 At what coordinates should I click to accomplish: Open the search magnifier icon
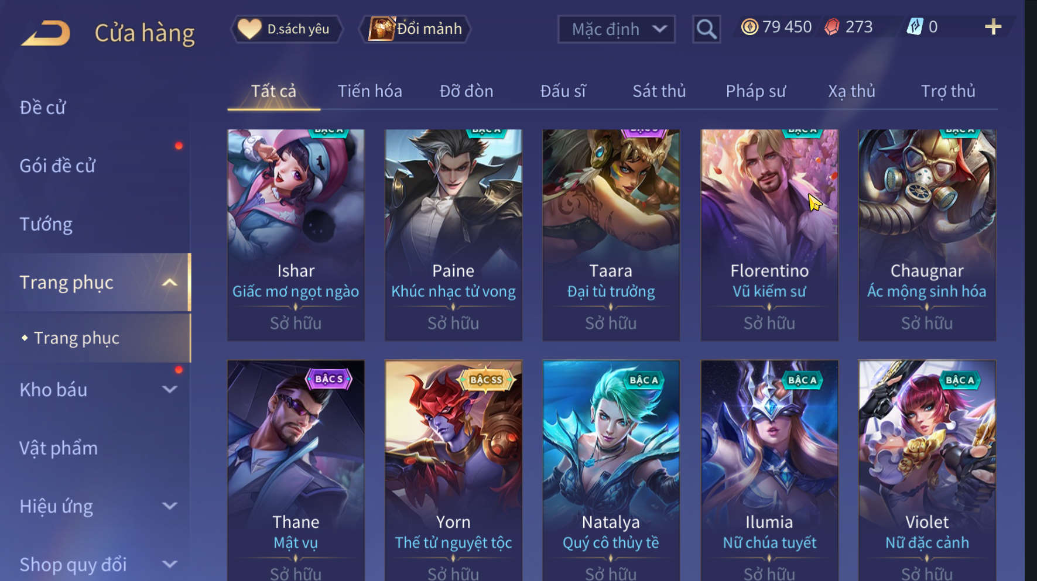(x=707, y=29)
